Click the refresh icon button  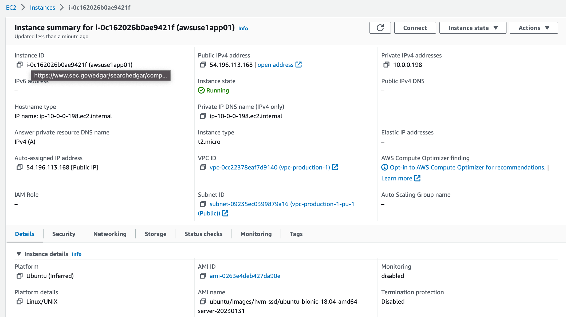point(380,28)
